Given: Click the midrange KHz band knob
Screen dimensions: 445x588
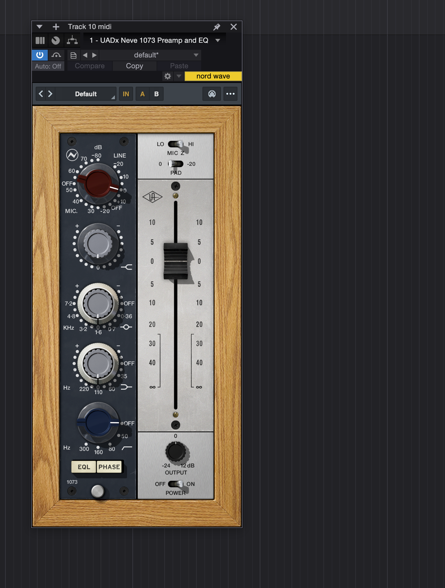Looking at the screenshot, I should pyautogui.click(x=98, y=304).
